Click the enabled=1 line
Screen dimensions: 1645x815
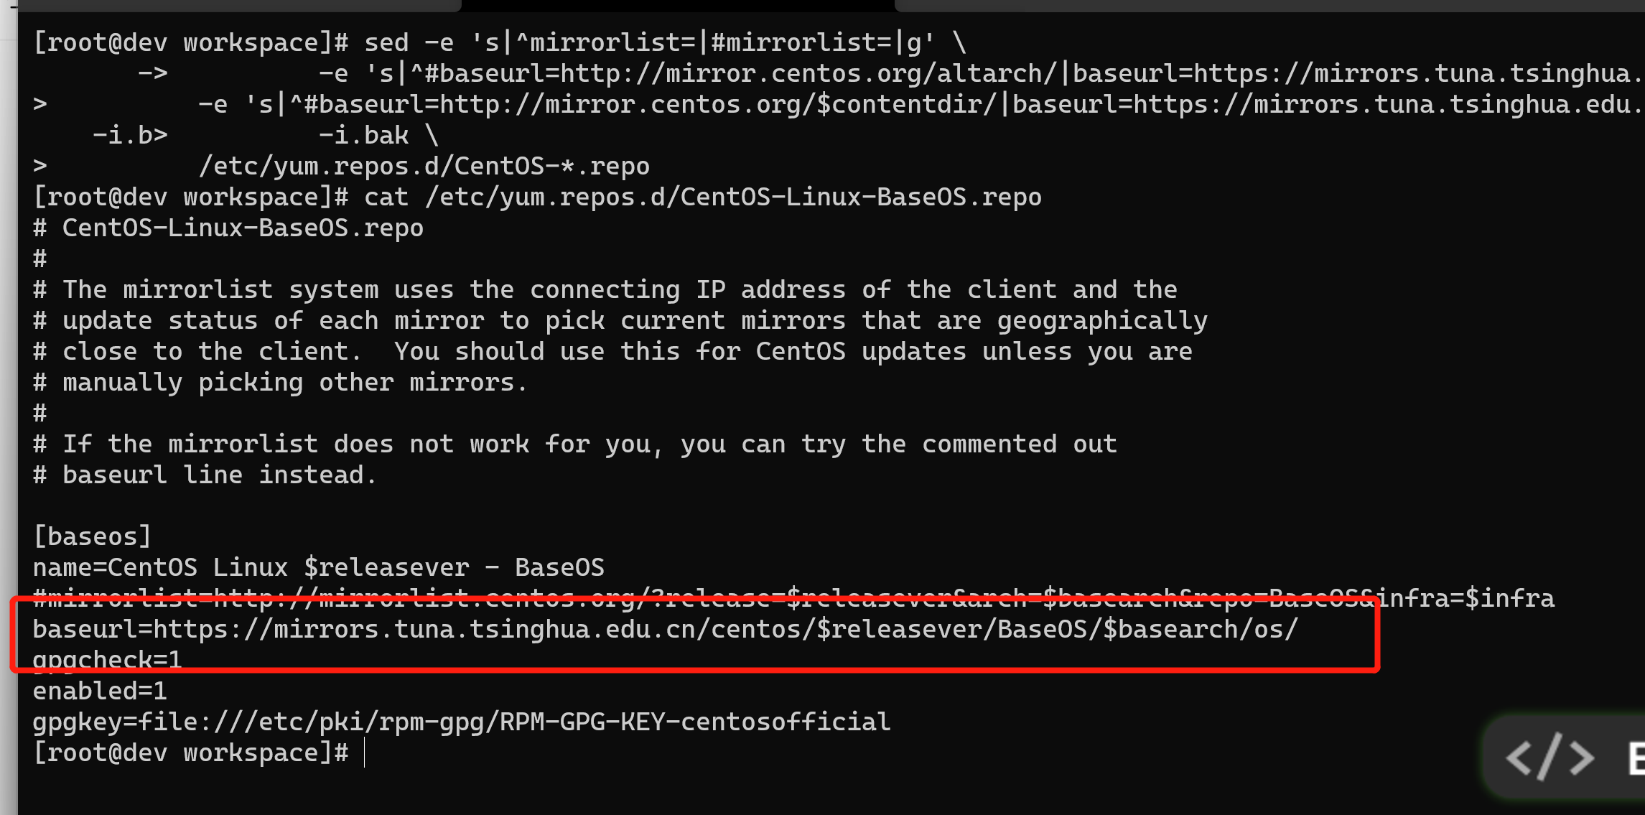[x=100, y=691]
